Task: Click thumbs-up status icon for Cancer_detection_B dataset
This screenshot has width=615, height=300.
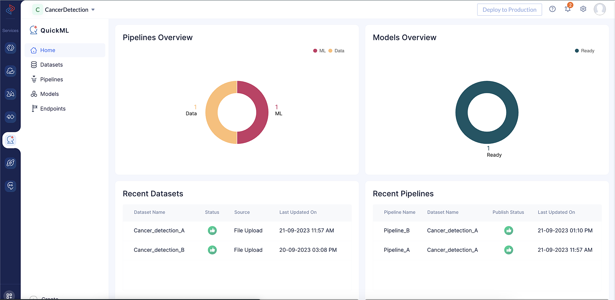Action: pyautogui.click(x=212, y=250)
